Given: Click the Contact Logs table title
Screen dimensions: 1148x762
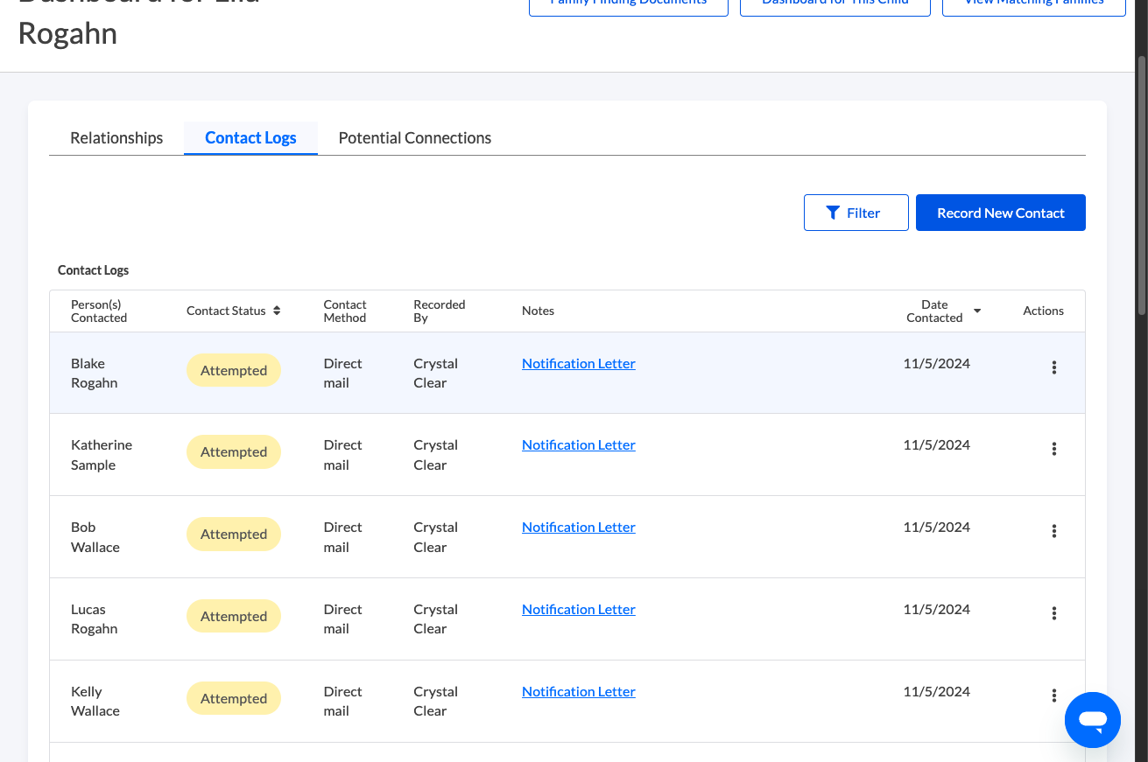Looking at the screenshot, I should pos(93,270).
